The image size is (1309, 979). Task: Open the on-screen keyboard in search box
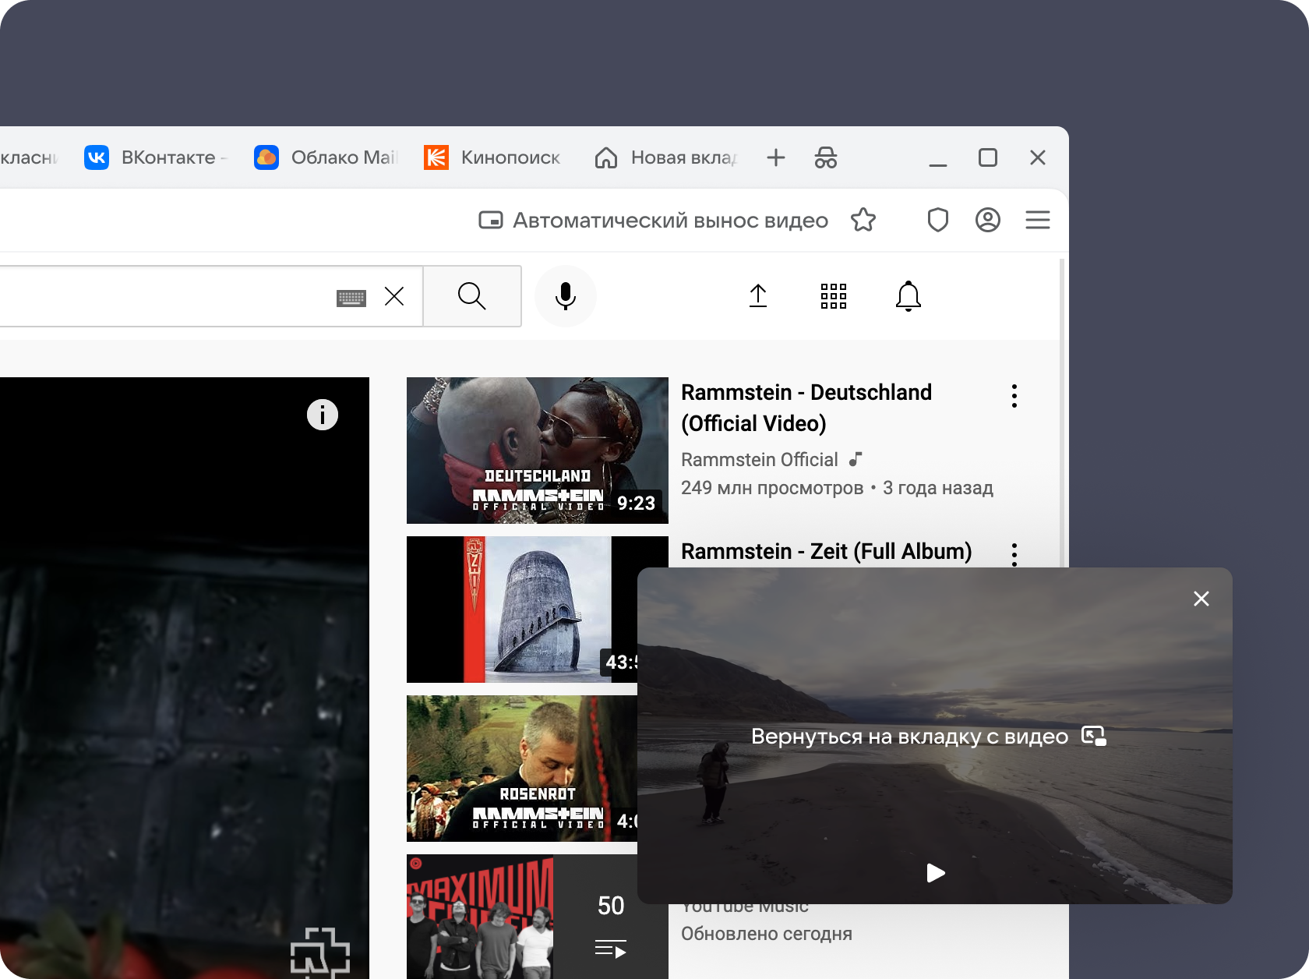click(351, 297)
